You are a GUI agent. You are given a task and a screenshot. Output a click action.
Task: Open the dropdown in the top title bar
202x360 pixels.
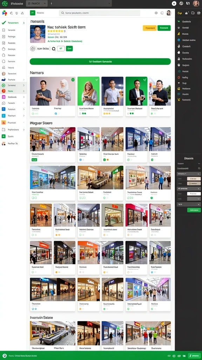(37, 4)
